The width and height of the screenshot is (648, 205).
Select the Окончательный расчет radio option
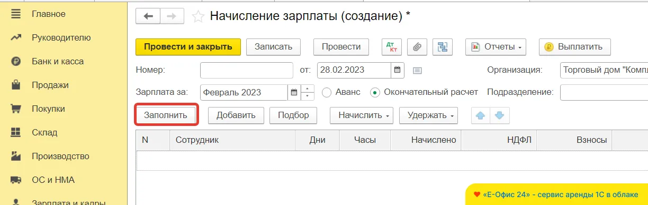click(x=375, y=92)
